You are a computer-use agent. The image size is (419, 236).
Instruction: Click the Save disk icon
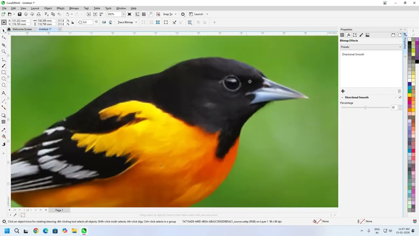[20, 14]
